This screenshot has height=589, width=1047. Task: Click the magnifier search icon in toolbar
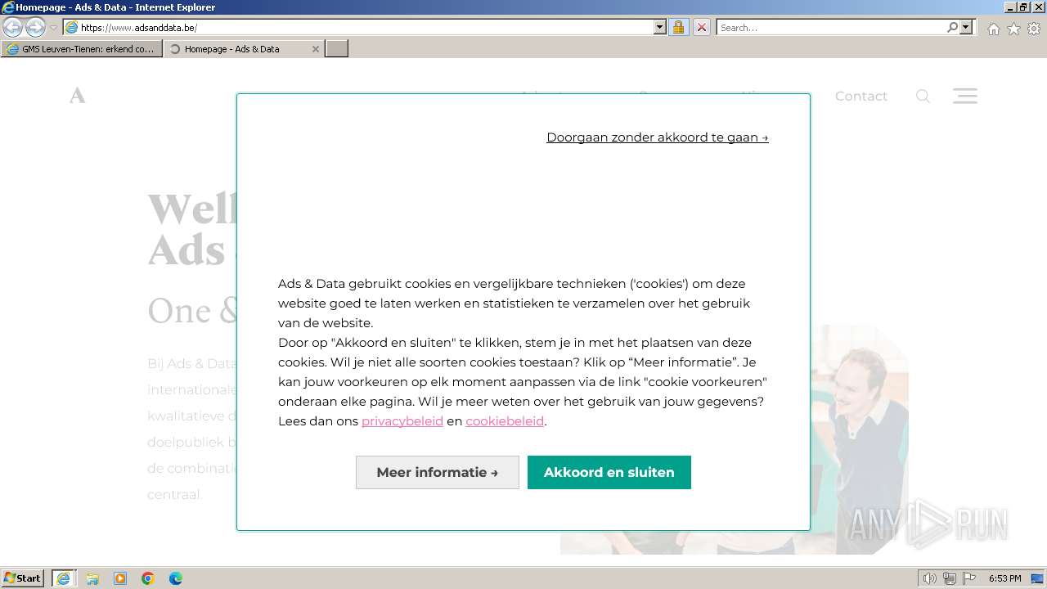952,27
